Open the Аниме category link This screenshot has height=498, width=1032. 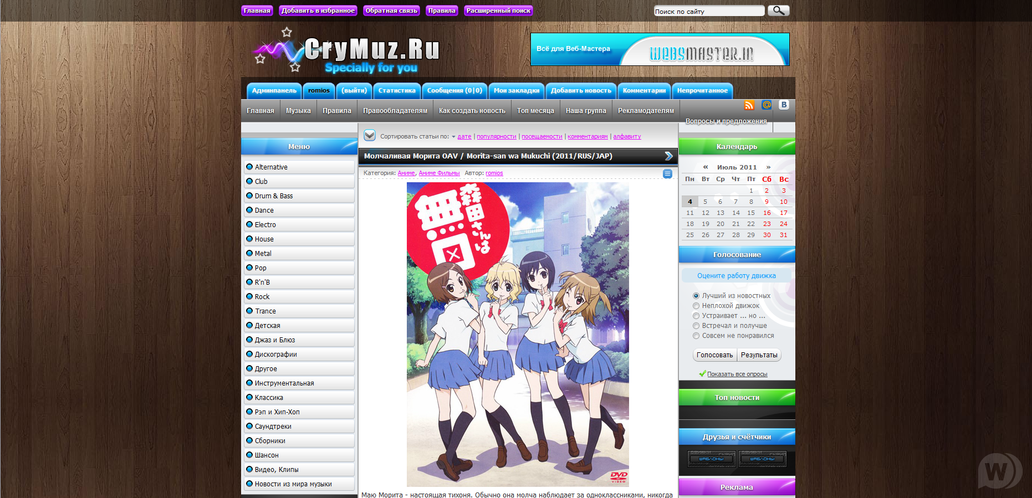406,173
